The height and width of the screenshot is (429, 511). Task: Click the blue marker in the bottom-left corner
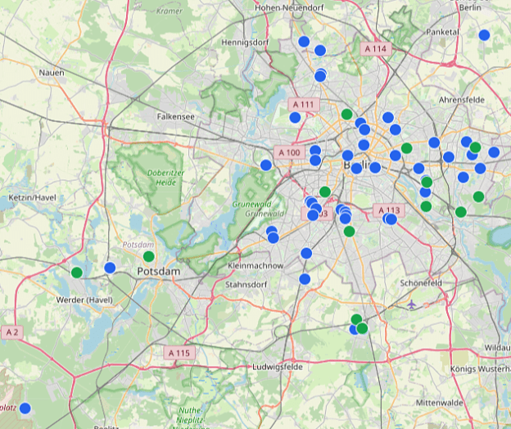click(x=25, y=408)
